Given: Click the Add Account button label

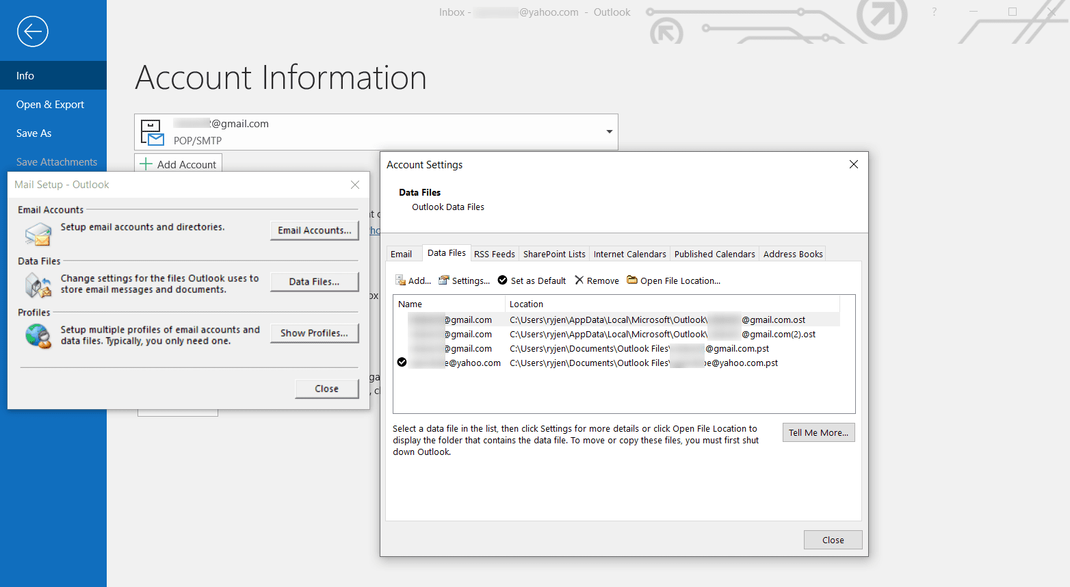Looking at the screenshot, I should pyautogui.click(x=187, y=164).
